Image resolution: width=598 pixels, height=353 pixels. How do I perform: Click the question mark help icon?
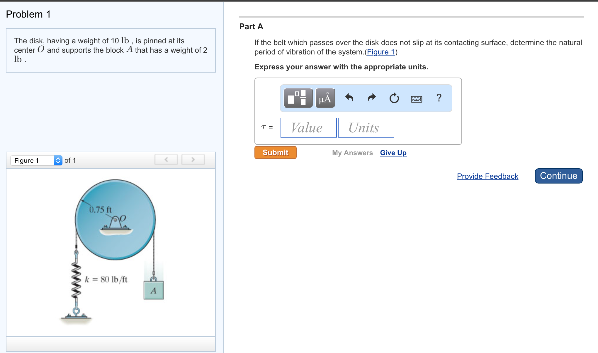pyautogui.click(x=439, y=98)
